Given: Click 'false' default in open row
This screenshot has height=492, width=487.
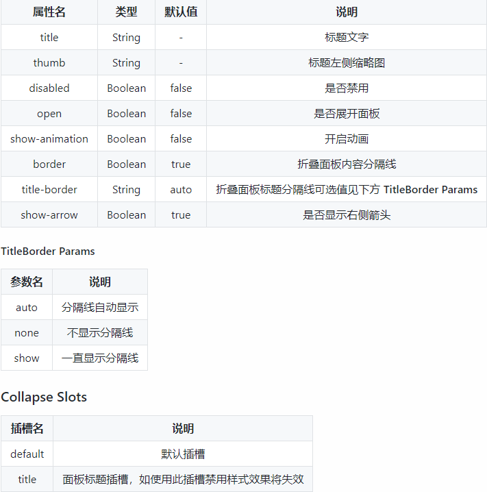Looking at the screenshot, I should coord(181,114).
